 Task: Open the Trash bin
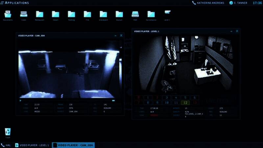pos(8,132)
